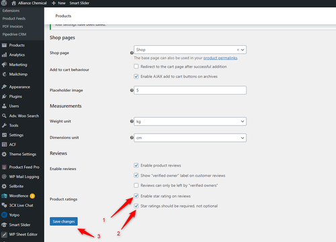Click the Smart Slider graduation cap icon
This screenshot has height=242, width=336.
coord(4,225)
